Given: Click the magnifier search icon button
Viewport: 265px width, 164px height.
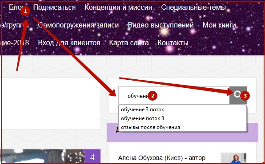Looking at the screenshot, I should 238,95.
